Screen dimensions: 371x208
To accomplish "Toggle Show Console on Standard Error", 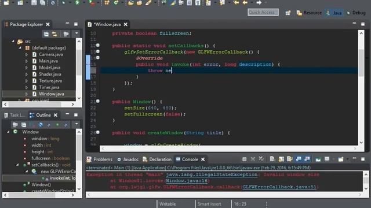I will 307,159.
